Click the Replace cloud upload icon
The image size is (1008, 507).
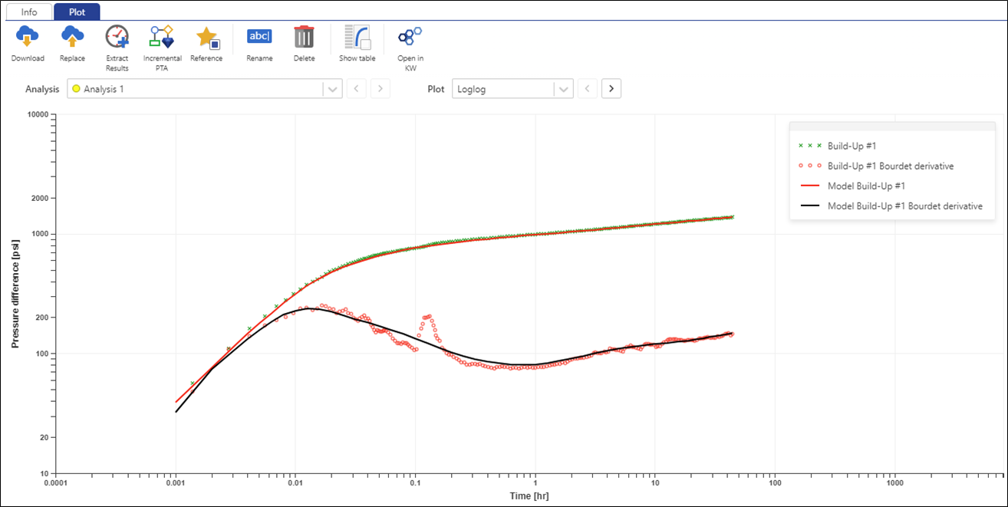point(72,36)
